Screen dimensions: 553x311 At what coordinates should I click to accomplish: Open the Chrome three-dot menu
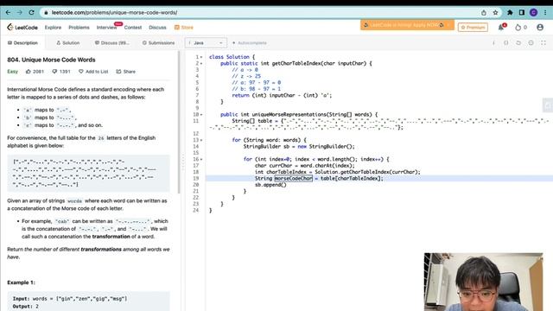coord(545,12)
